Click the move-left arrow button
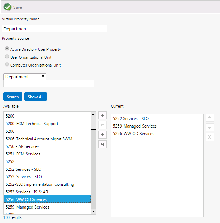Viewport: 220px width, 223px height. (x=102, y=125)
